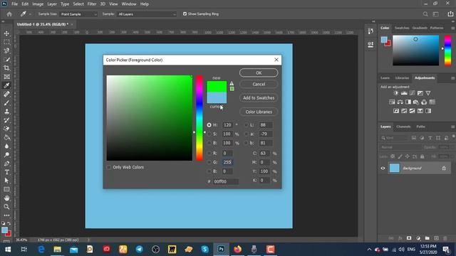The image size is (456, 256).
Task: Open the Sample Size dropdown
Action: (x=78, y=14)
